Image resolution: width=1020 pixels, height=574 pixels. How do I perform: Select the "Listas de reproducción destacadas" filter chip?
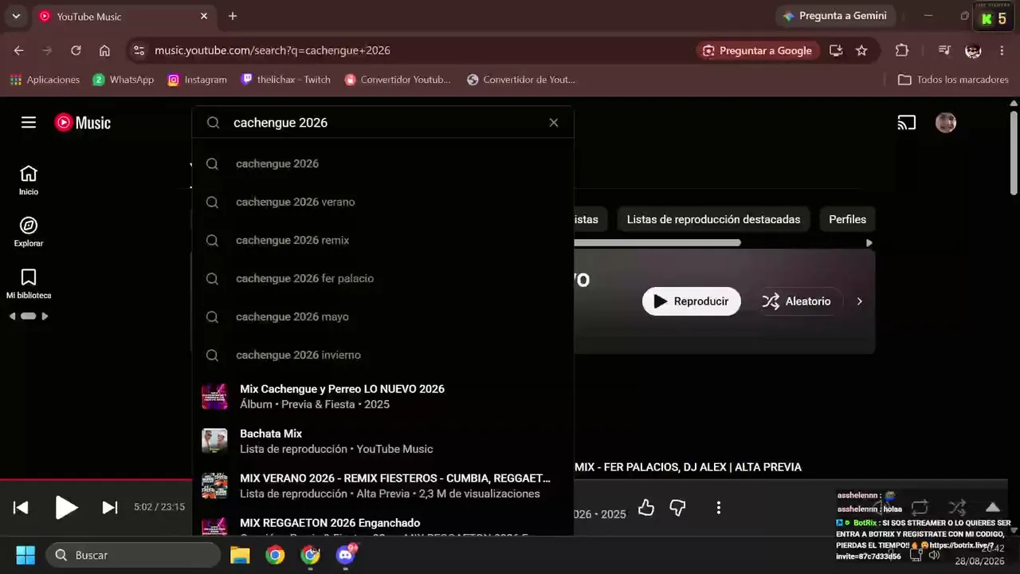pos(713,219)
